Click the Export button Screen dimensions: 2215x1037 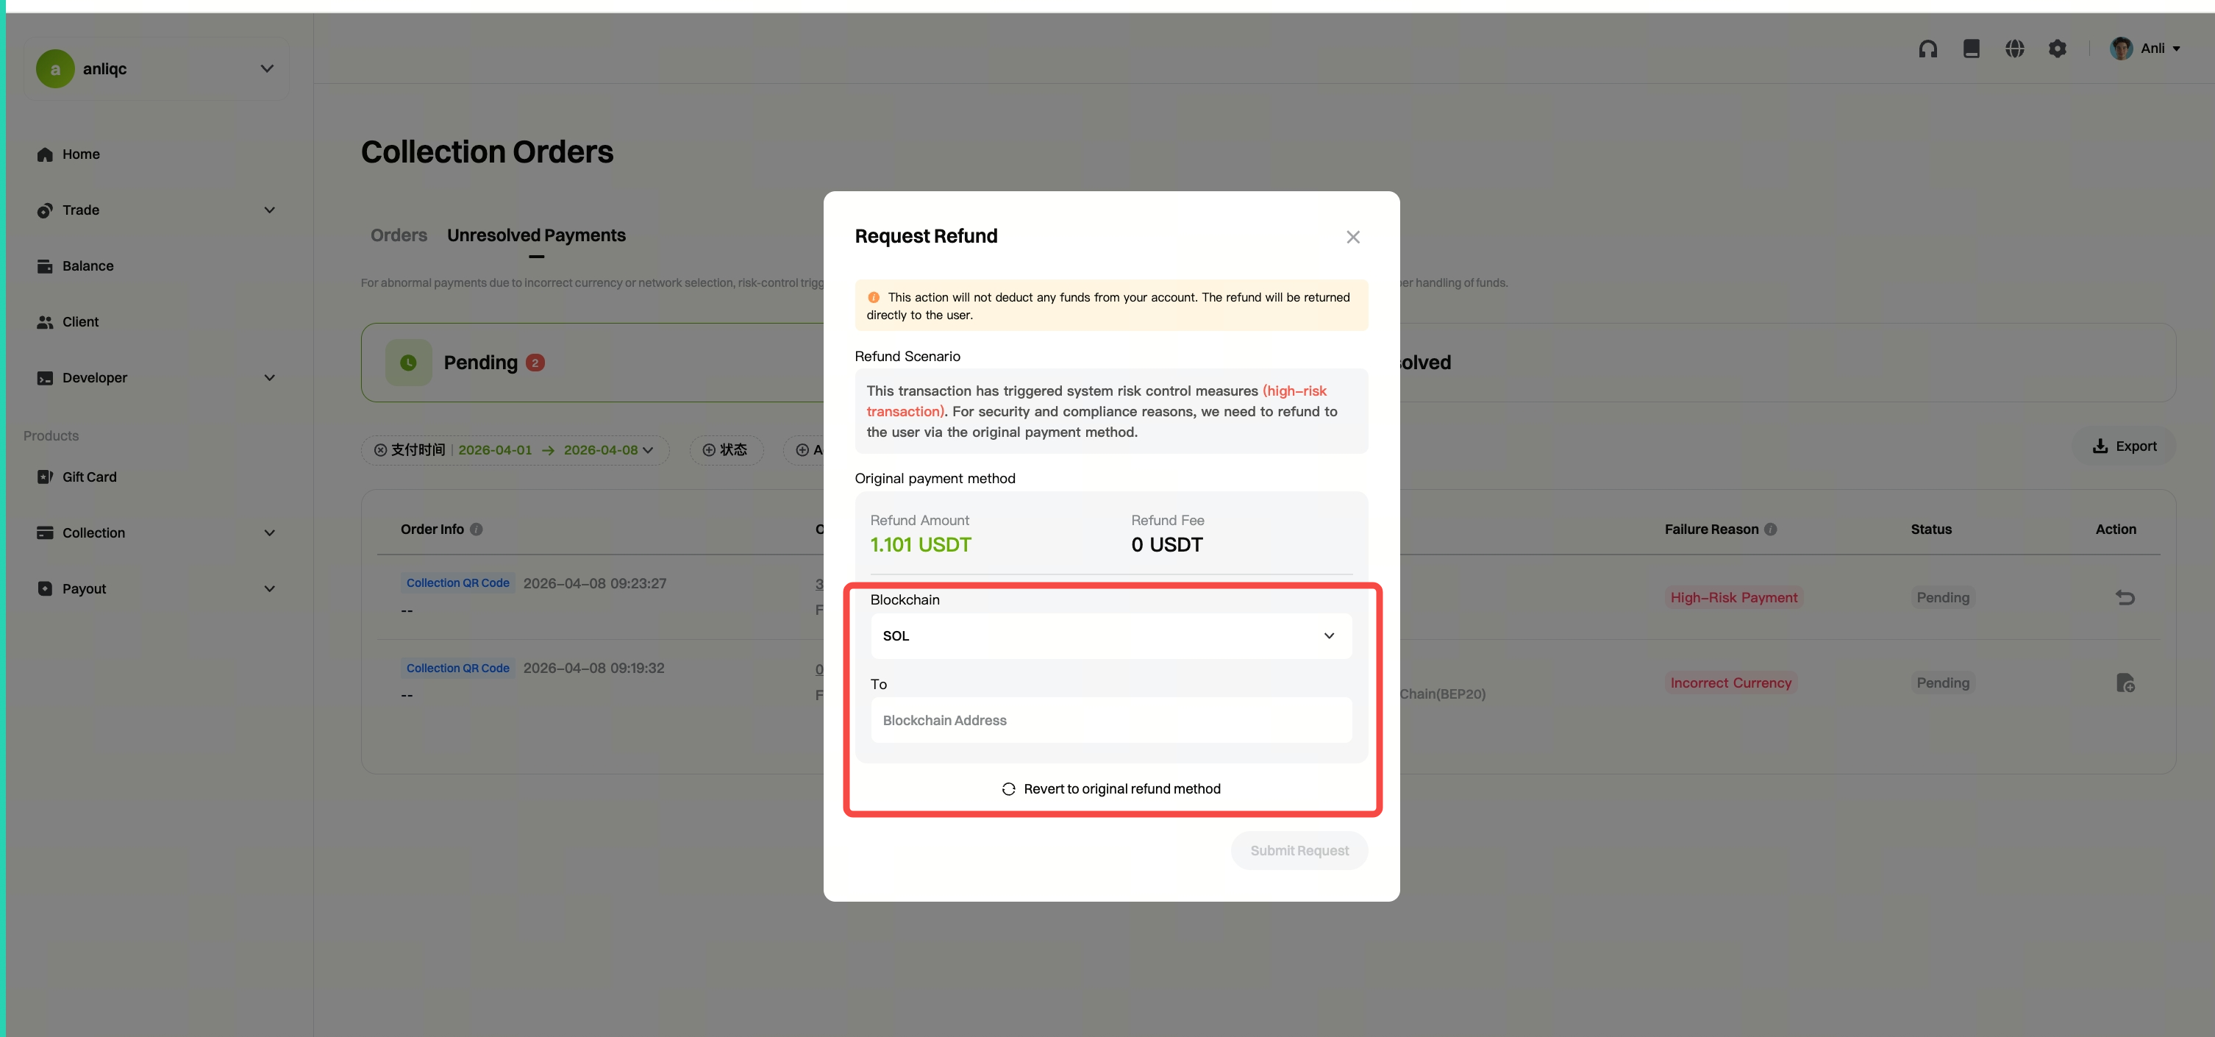click(2124, 446)
